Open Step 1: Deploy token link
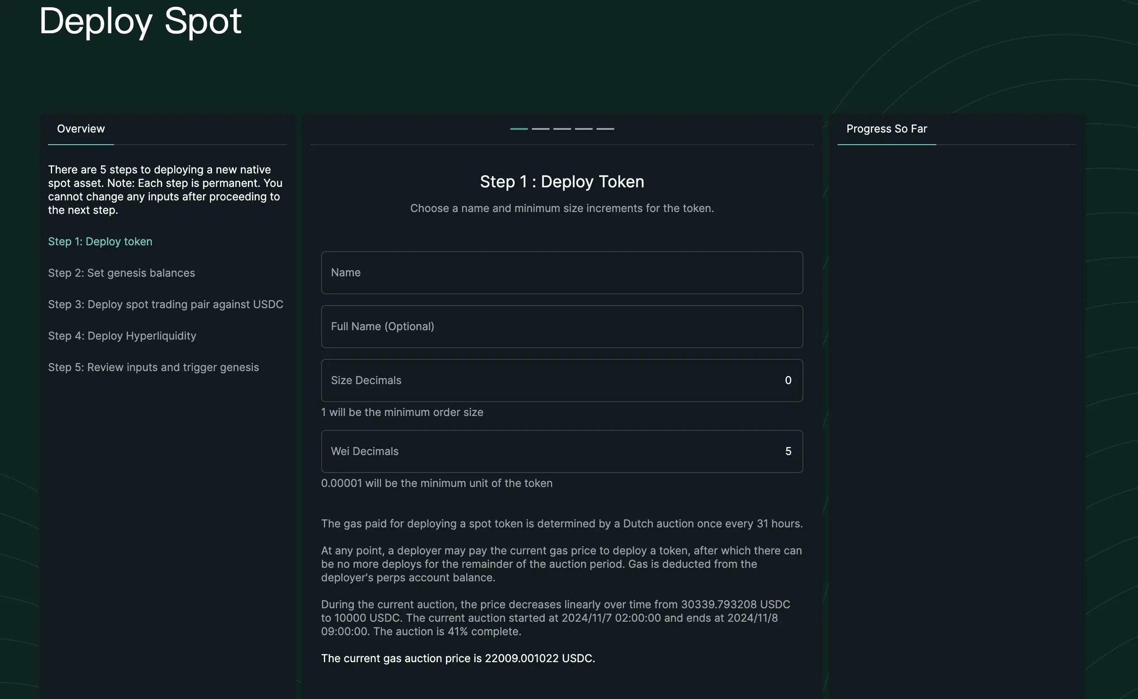The width and height of the screenshot is (1138, 699). click(x=100, y=242)
